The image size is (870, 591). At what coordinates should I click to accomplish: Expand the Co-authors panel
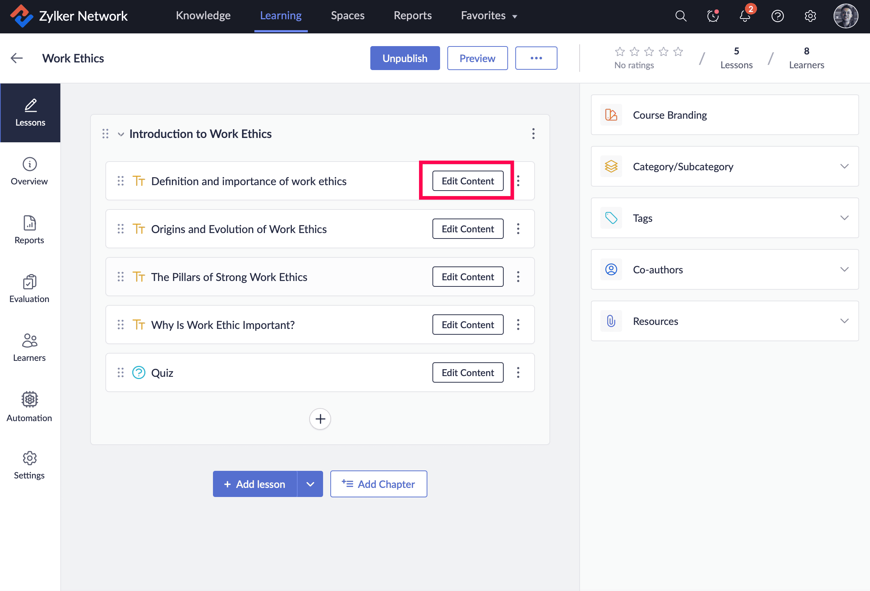(x=844, y=269)
